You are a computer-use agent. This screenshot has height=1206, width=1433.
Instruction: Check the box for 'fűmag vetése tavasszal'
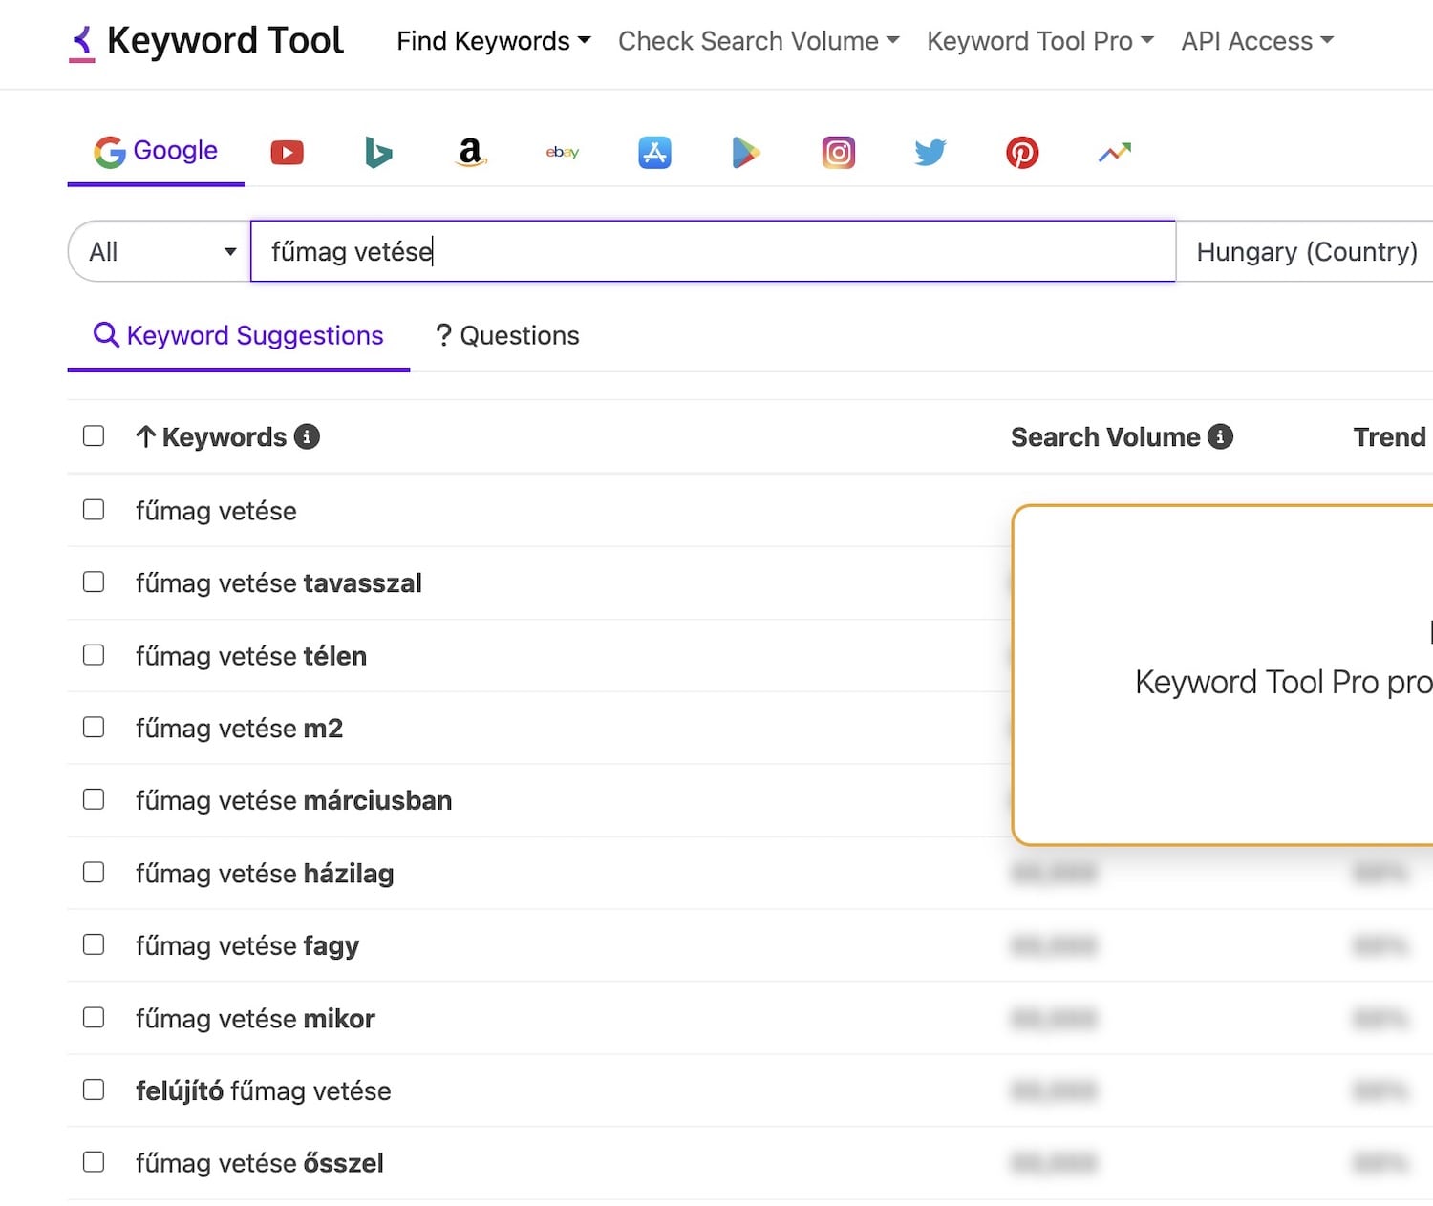coord(94,582)
